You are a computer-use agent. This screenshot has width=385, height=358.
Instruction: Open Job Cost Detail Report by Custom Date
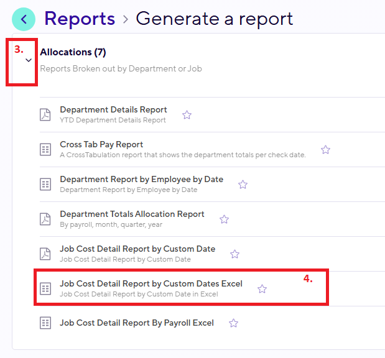(x=137, y=249)
